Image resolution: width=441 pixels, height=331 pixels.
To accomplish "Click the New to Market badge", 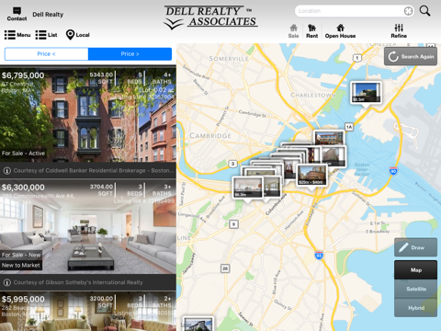I will pos(21,266).
